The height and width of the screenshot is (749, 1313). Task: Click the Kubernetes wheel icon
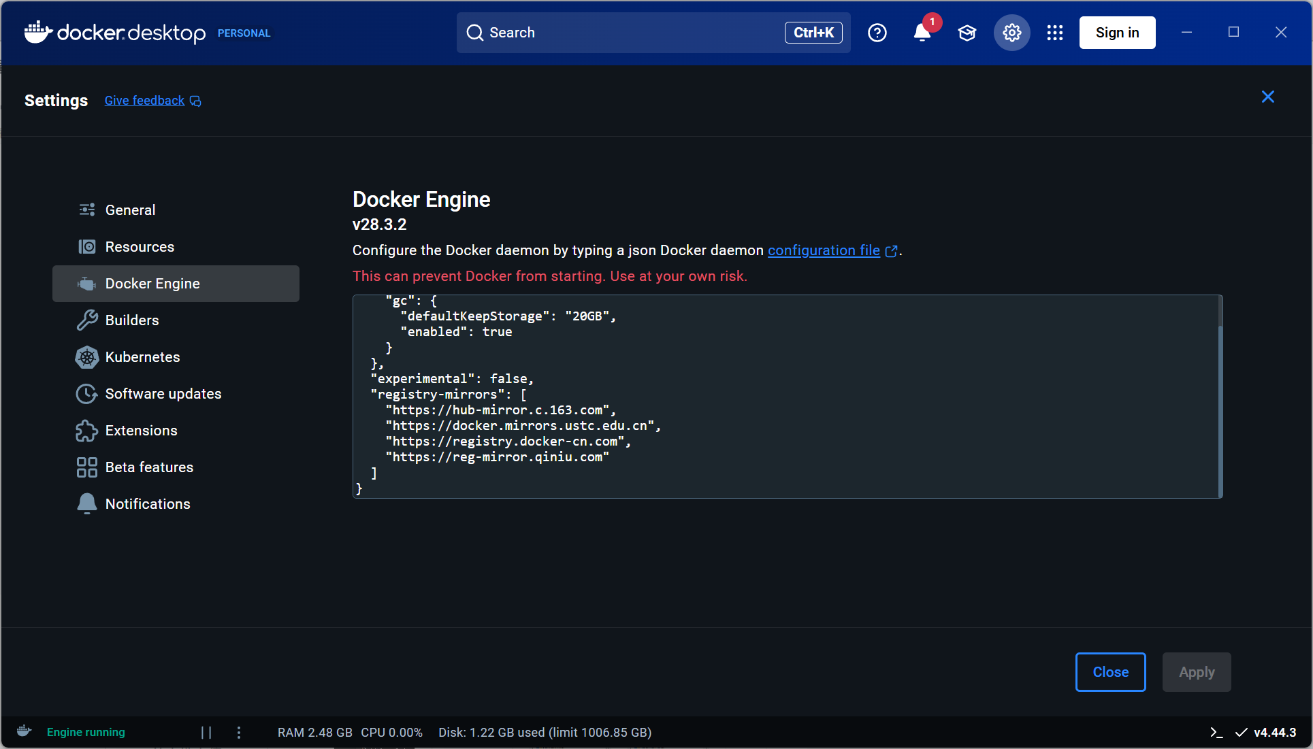[x=87, y=357]
